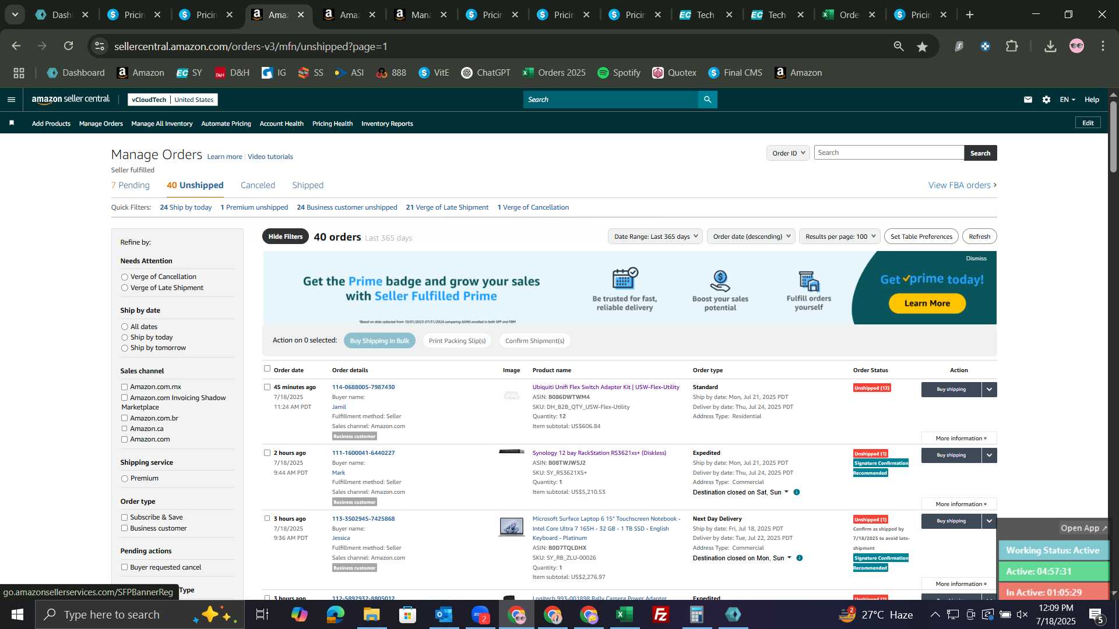Screen dimensions: 1119x629
Task: Check the Buyer requested cancel box
Action: click(x=124, y=567)
